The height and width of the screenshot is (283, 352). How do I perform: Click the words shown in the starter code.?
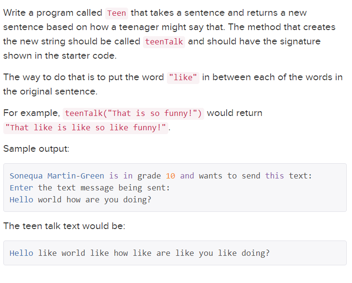(x=60, y=56)
